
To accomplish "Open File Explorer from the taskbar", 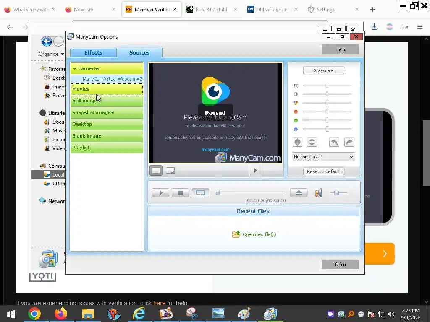I will click(88, 314).
